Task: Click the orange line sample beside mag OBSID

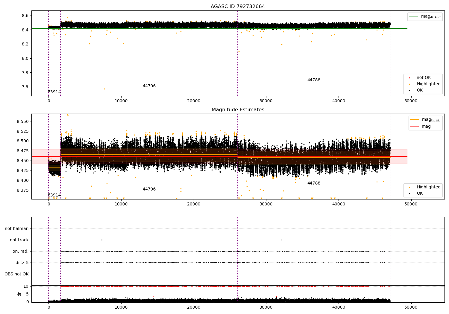Action: pos(414,120)
